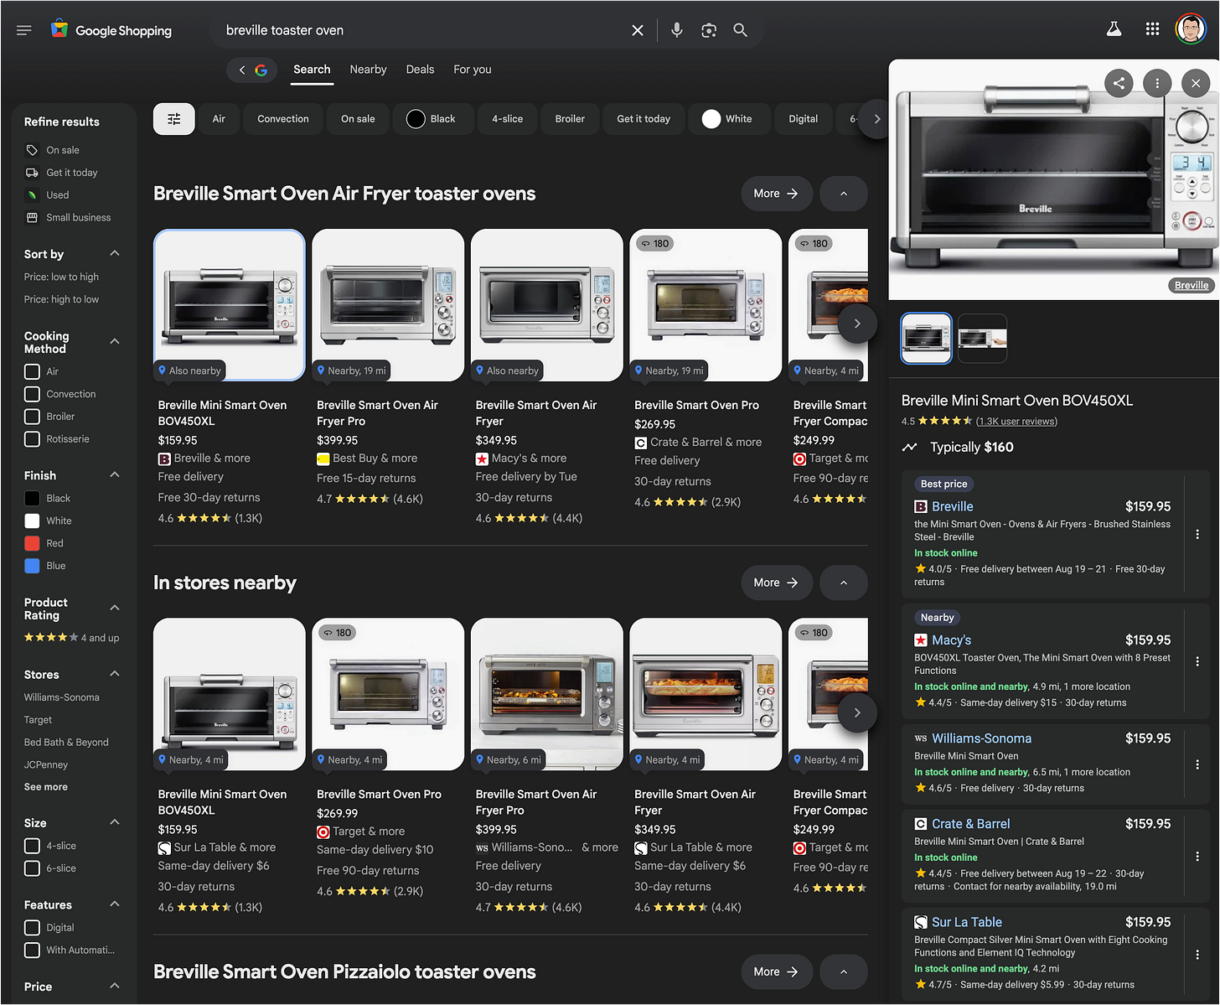The height and width of the screenshot is (1005, 1220).
Task: Collapse the Finish section
Action: (x=115, y=474)
